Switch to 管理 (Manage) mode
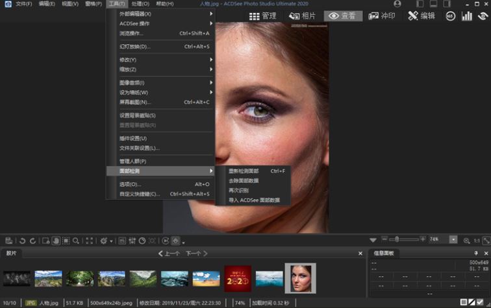Viewport: 491px width, 308px height. (263, 16)
